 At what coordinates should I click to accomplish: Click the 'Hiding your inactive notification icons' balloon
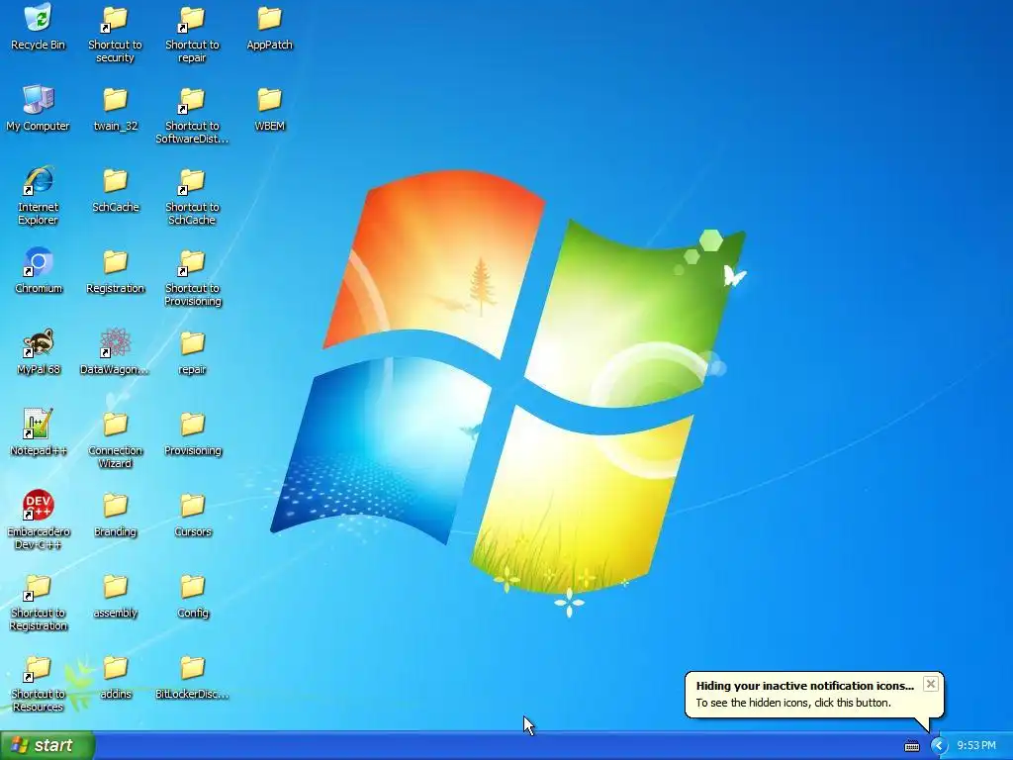click(x=814, y=695)
